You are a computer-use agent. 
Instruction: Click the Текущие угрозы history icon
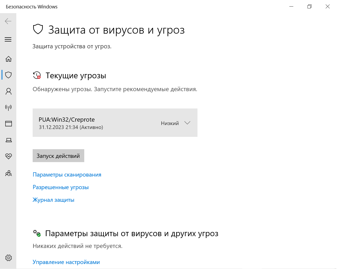[37, 75]
